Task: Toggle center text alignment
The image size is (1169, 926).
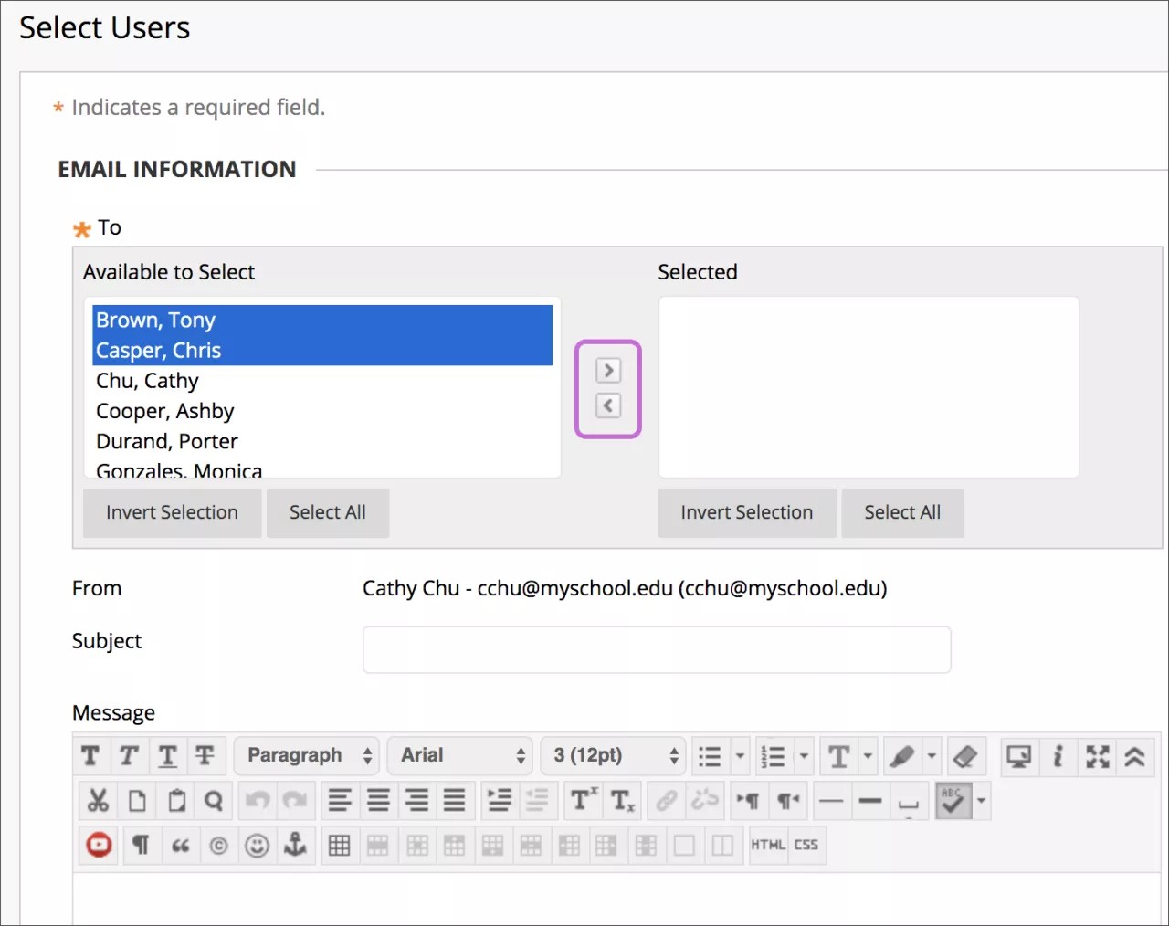Action: click(378, 800)
